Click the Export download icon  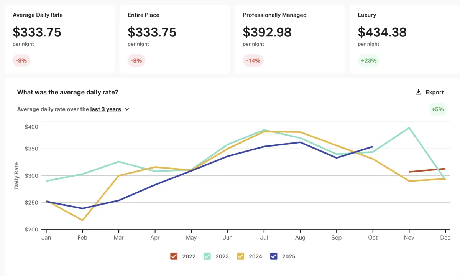[x=418, y=92]
